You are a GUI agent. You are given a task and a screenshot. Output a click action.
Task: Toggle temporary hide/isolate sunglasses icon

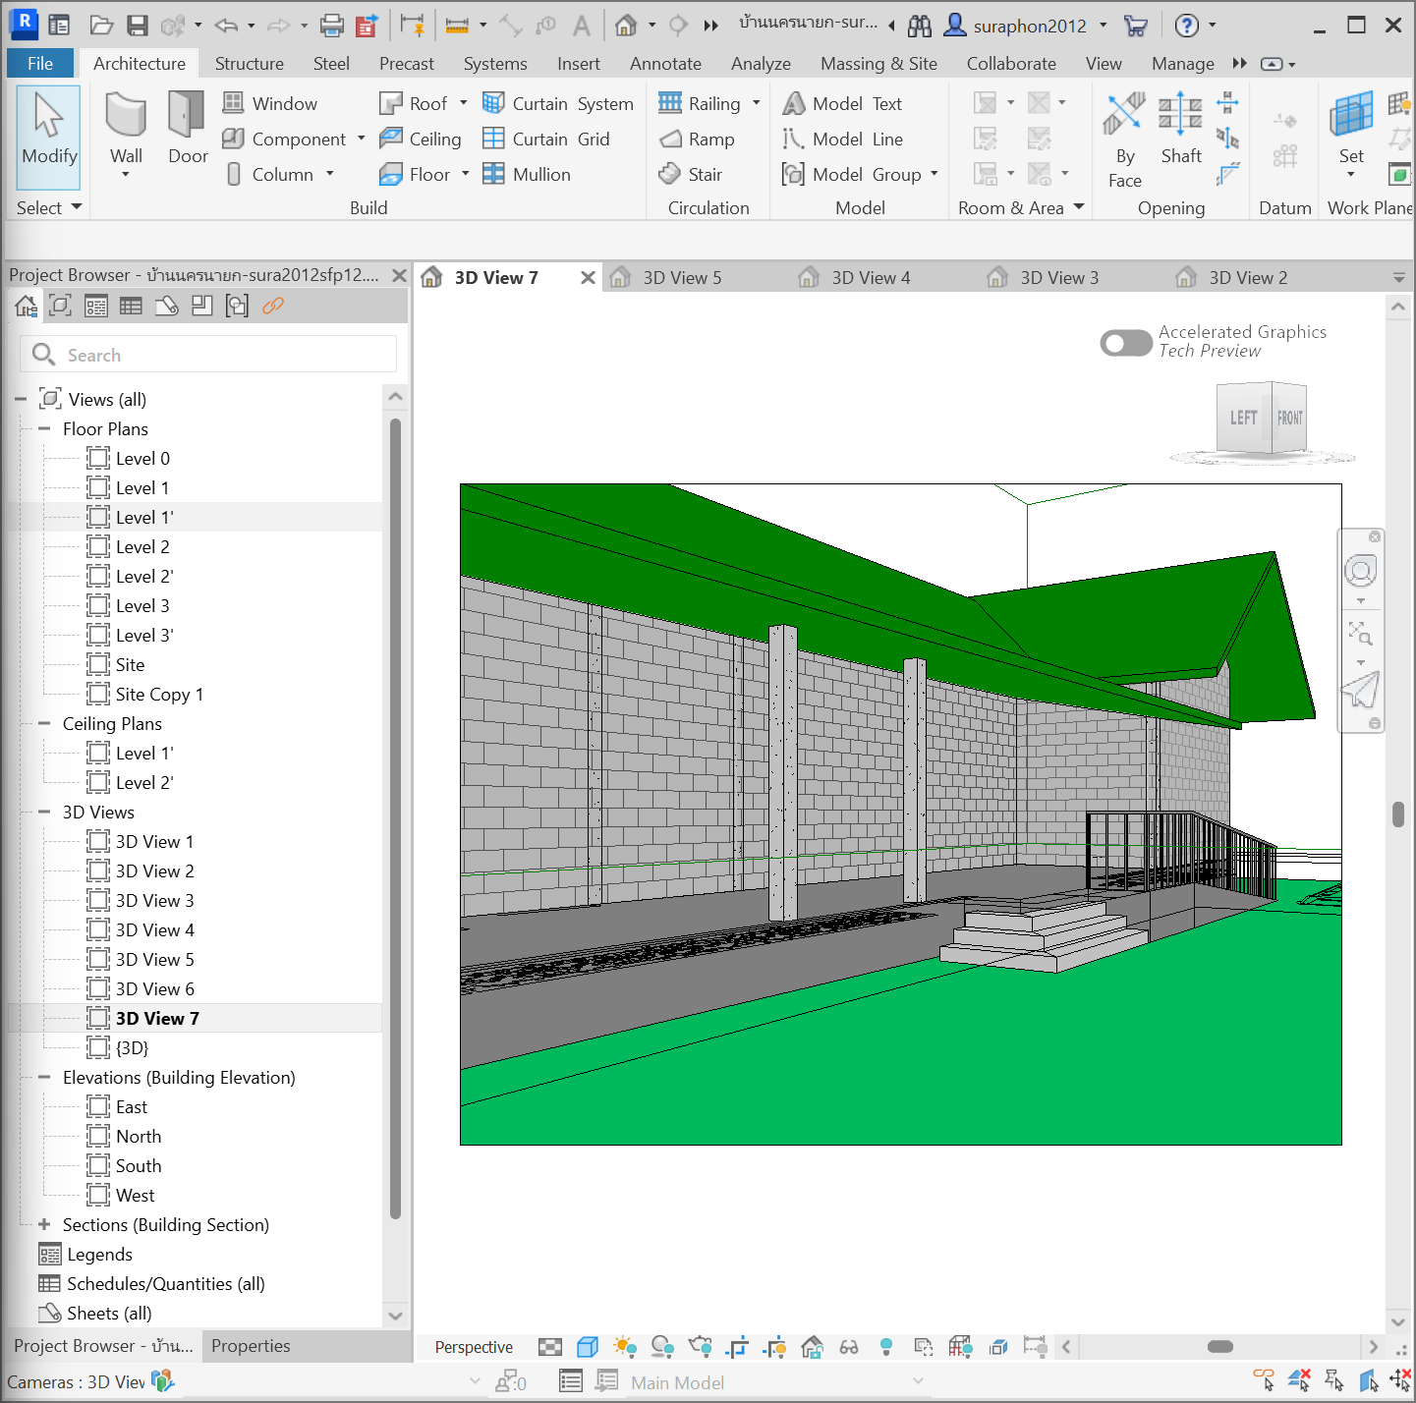849,1347
